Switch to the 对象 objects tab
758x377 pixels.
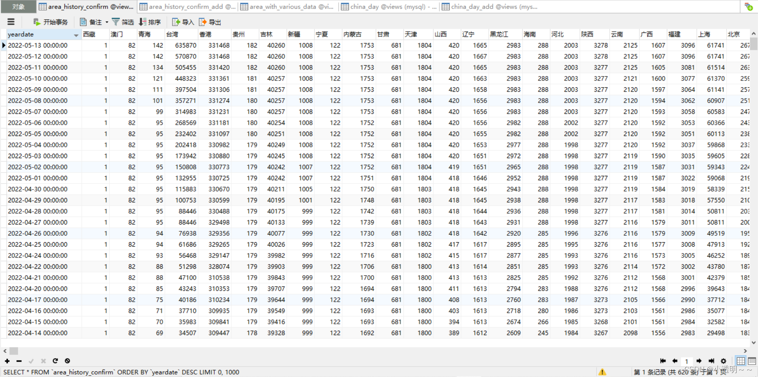tap(18, 6)
